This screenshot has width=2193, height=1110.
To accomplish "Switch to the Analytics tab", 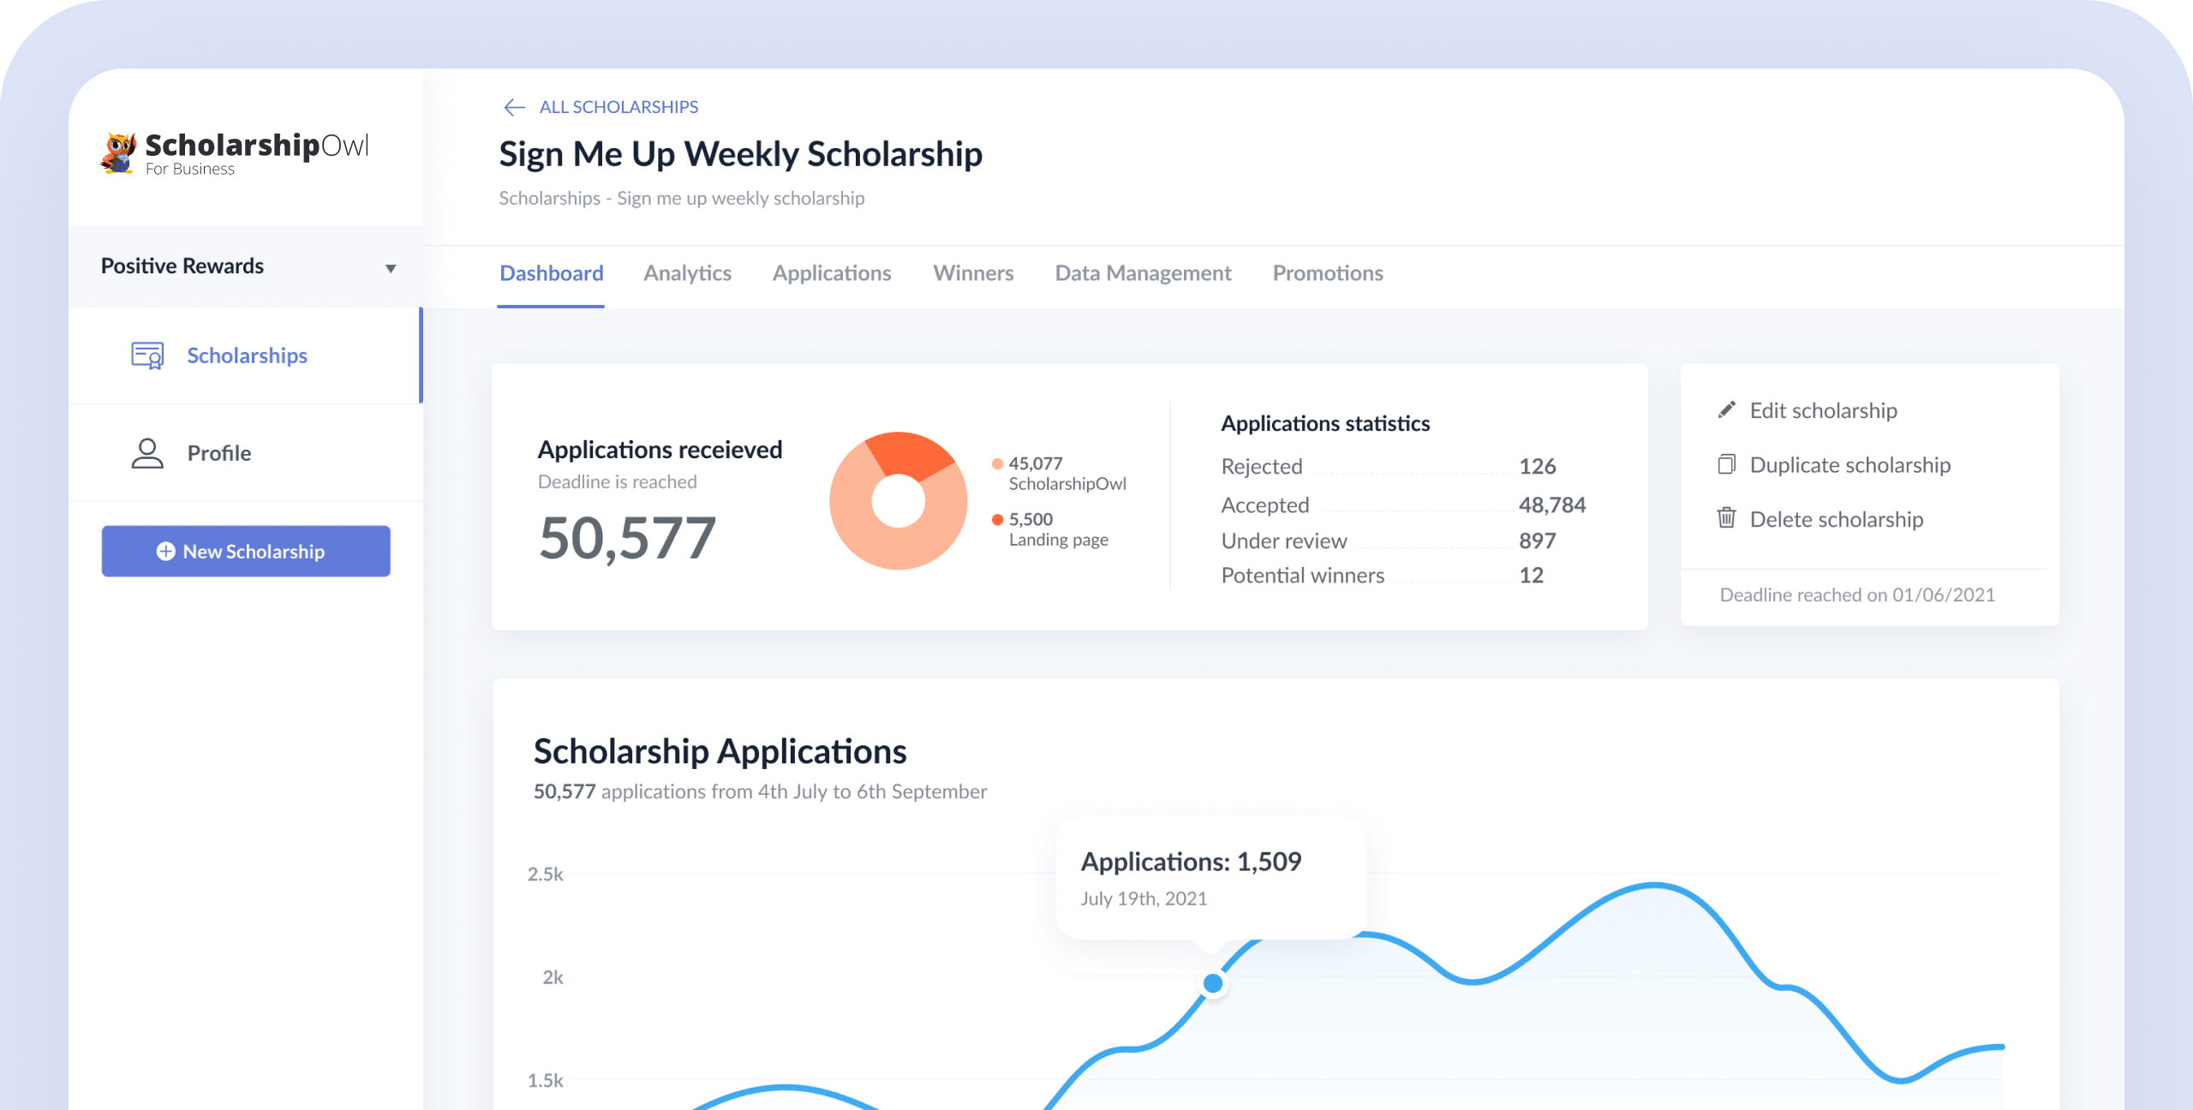I will 687,272.
